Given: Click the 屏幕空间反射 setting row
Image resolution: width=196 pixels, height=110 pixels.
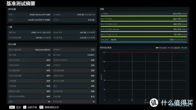Looking at the screenshot, I should coord(74,76).
